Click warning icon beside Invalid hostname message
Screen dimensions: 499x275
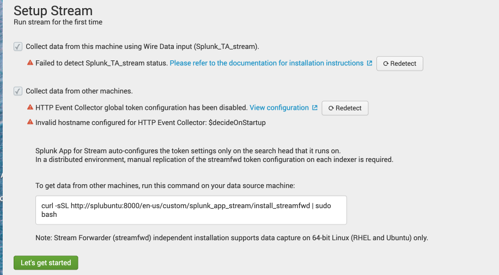[x=30, y=122]
